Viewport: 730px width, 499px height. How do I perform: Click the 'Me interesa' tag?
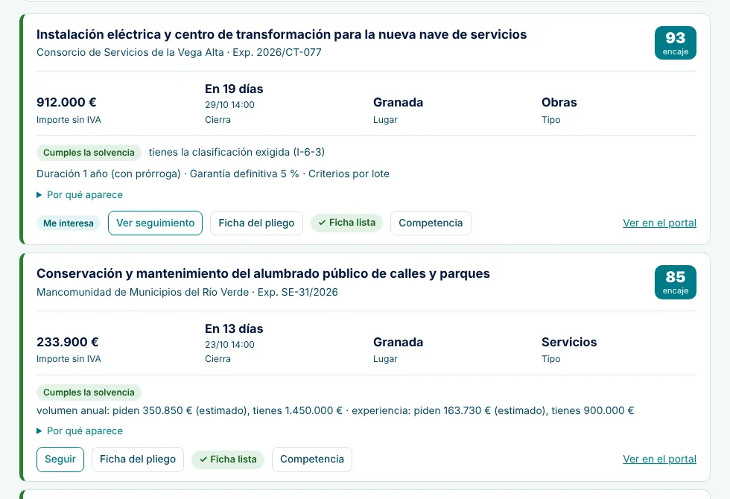tap(69, 223)
